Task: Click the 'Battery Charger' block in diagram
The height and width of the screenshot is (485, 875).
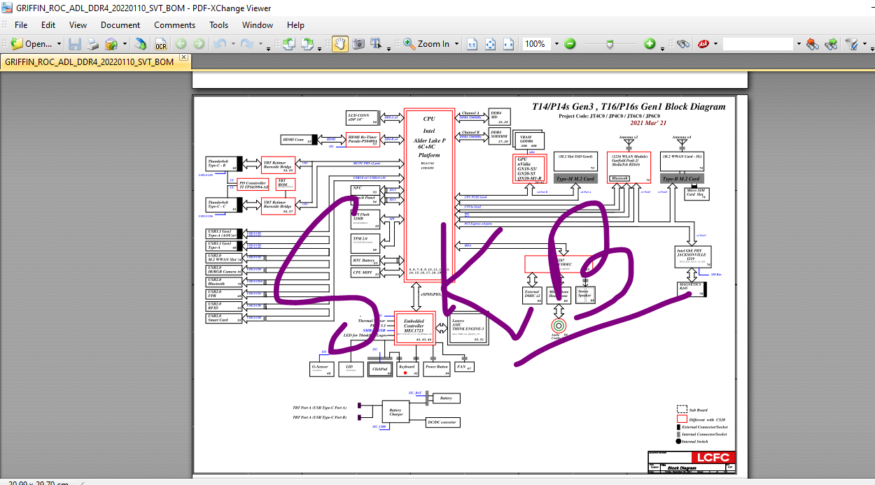Action: point(395,412)
